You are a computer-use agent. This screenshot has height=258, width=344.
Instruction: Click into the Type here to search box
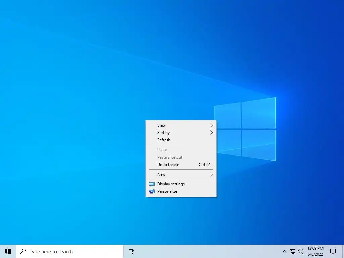click(x=70, y=251)
